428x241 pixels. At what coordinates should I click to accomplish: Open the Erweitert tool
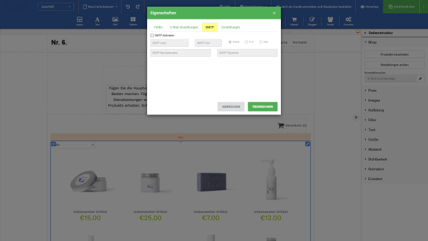pos(348,21)
